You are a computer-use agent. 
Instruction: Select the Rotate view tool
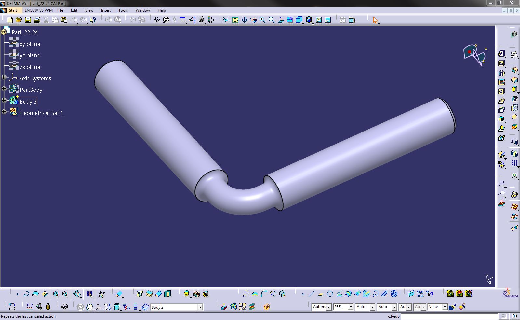[253, 20]
